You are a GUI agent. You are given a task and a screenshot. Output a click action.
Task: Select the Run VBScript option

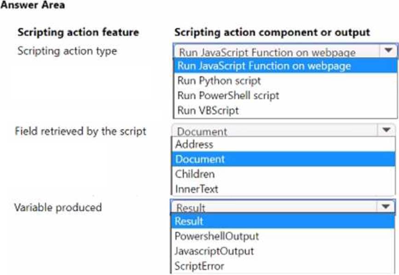[x=208, y=110]
